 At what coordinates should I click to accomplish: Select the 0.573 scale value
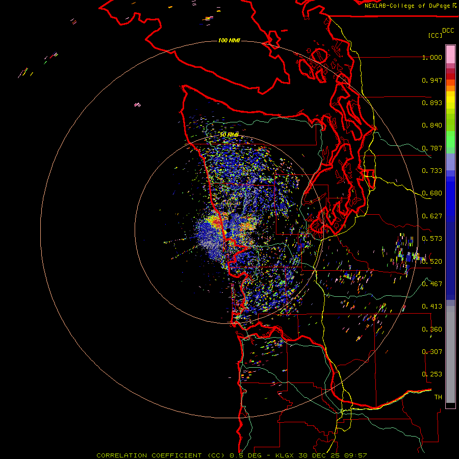tap(432, 239)
